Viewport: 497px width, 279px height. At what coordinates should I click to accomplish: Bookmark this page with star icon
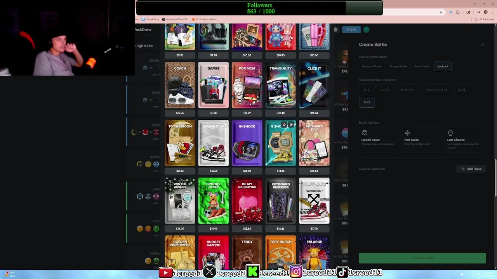coord(441,12)
